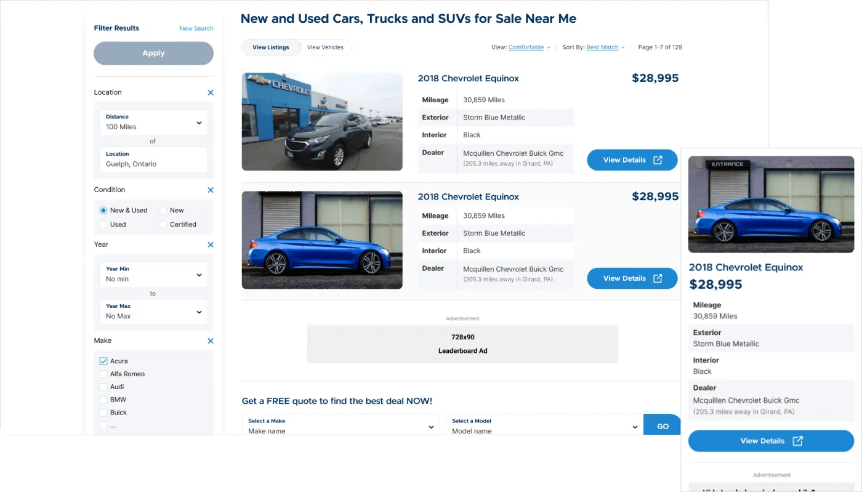Switch to the View Vehicles tab

pyautogui.click(x=325, y=47)
